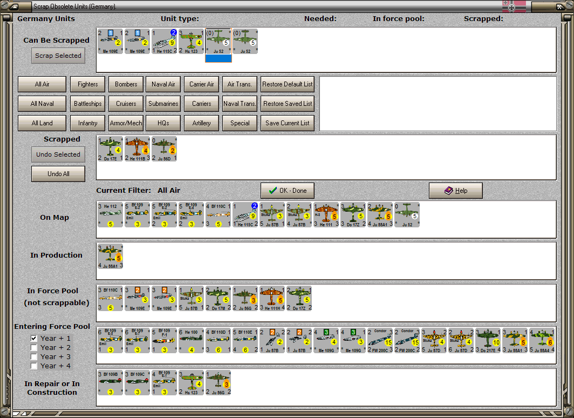574x418 pixels.
Task: Click the He 112 fighter on map
Action: click(x=110, y=215)
